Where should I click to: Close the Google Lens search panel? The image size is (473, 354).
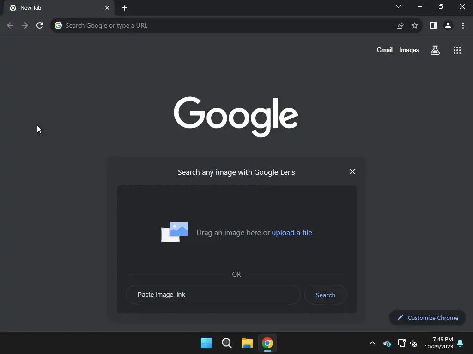pyautogui.click(x=352, y=171)
